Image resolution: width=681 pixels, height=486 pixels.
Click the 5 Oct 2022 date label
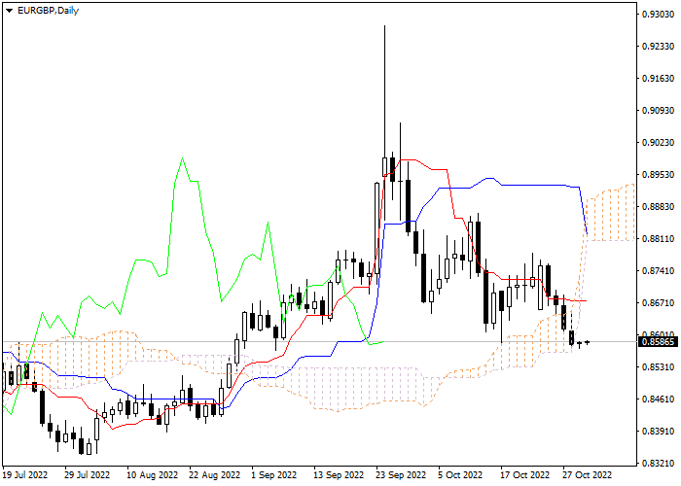pos(460,475)
